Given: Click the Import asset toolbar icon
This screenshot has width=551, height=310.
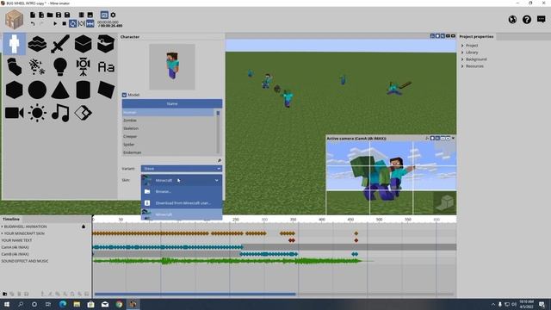Looking at the screenshot, I should click(x=41, y=15).
